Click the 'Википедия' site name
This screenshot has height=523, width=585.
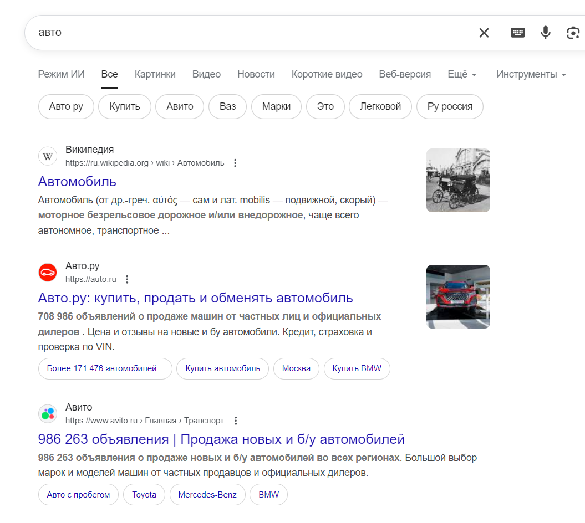(89, 150)
